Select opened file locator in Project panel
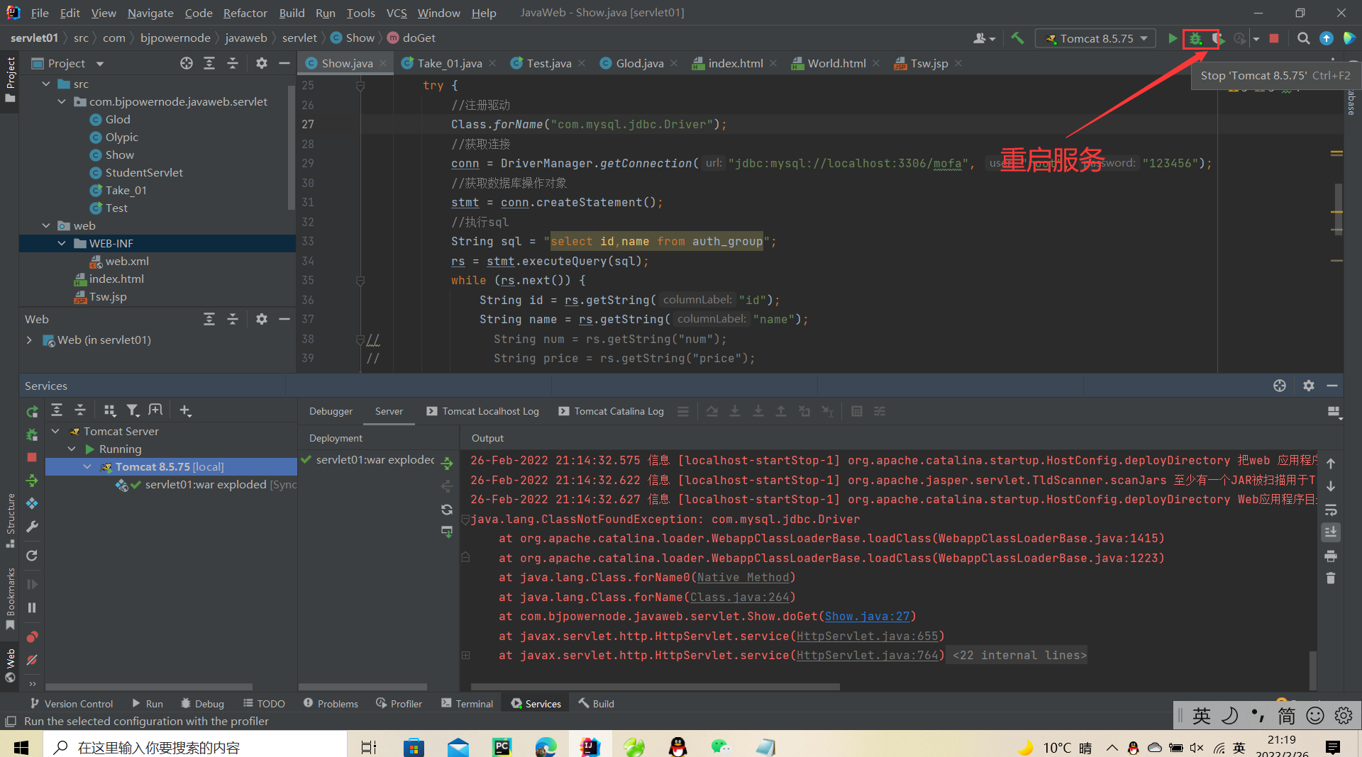Screen dimensions: 1362x757 (x=186, y=63)
